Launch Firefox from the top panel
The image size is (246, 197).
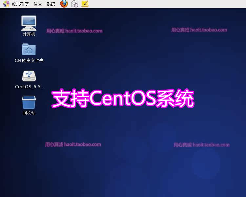tap(64, 4)
